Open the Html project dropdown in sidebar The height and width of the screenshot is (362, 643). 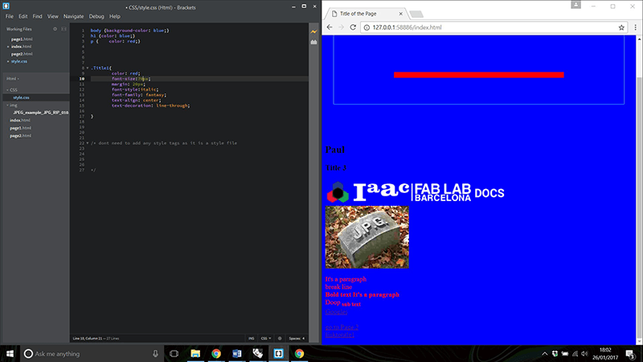[13, 78]
